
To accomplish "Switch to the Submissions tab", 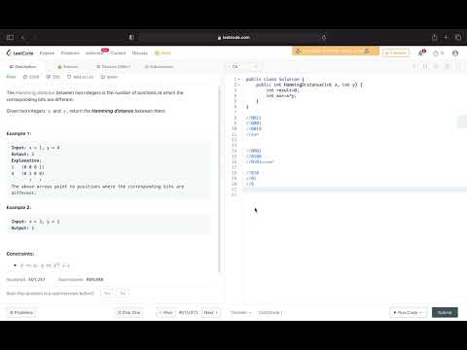I will pyautogui.click(x=159, y=67).
